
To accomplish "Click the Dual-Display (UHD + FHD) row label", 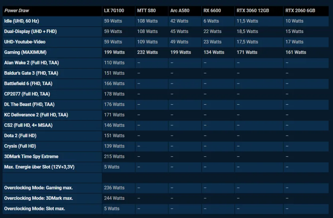I will tap(30, 31).
